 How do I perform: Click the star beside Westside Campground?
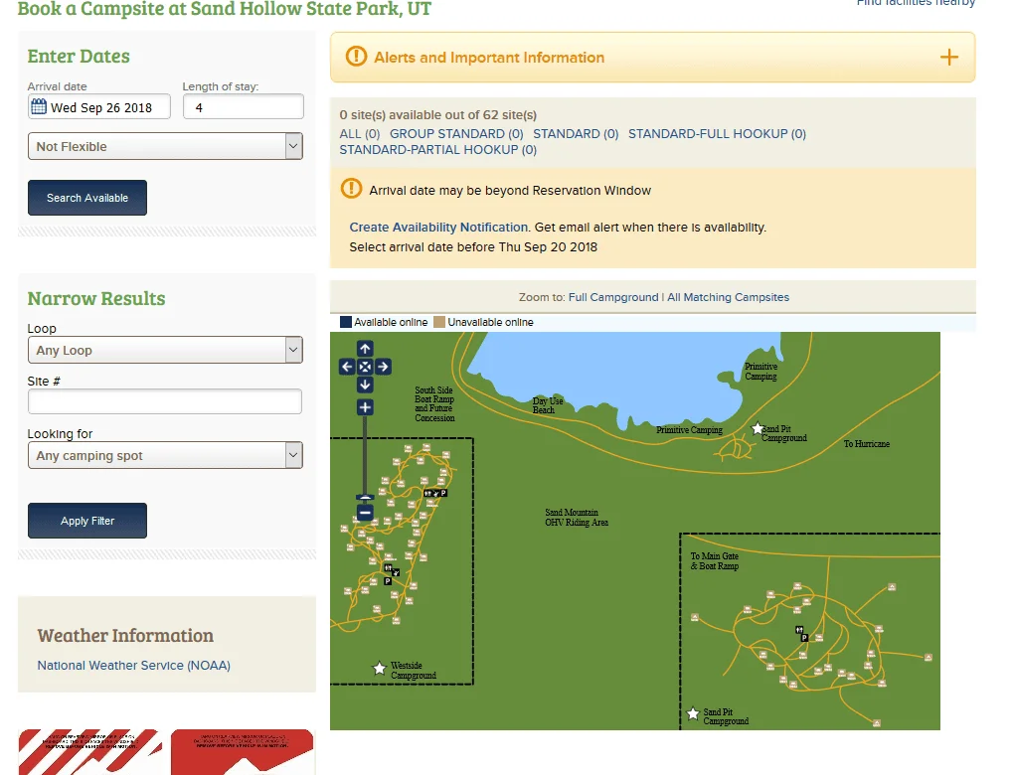coord(379,668)
